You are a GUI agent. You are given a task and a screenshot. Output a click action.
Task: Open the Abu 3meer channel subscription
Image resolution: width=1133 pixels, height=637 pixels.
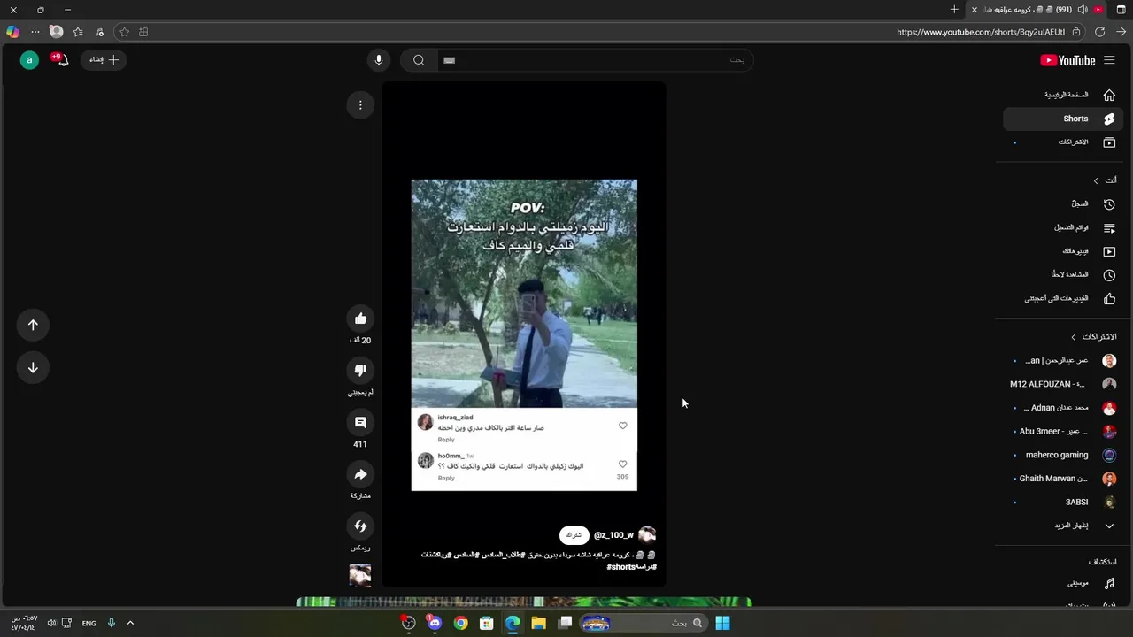click(1064, 432)
